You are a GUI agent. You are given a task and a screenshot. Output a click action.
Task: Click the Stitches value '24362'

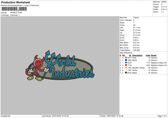coord(164,2)
